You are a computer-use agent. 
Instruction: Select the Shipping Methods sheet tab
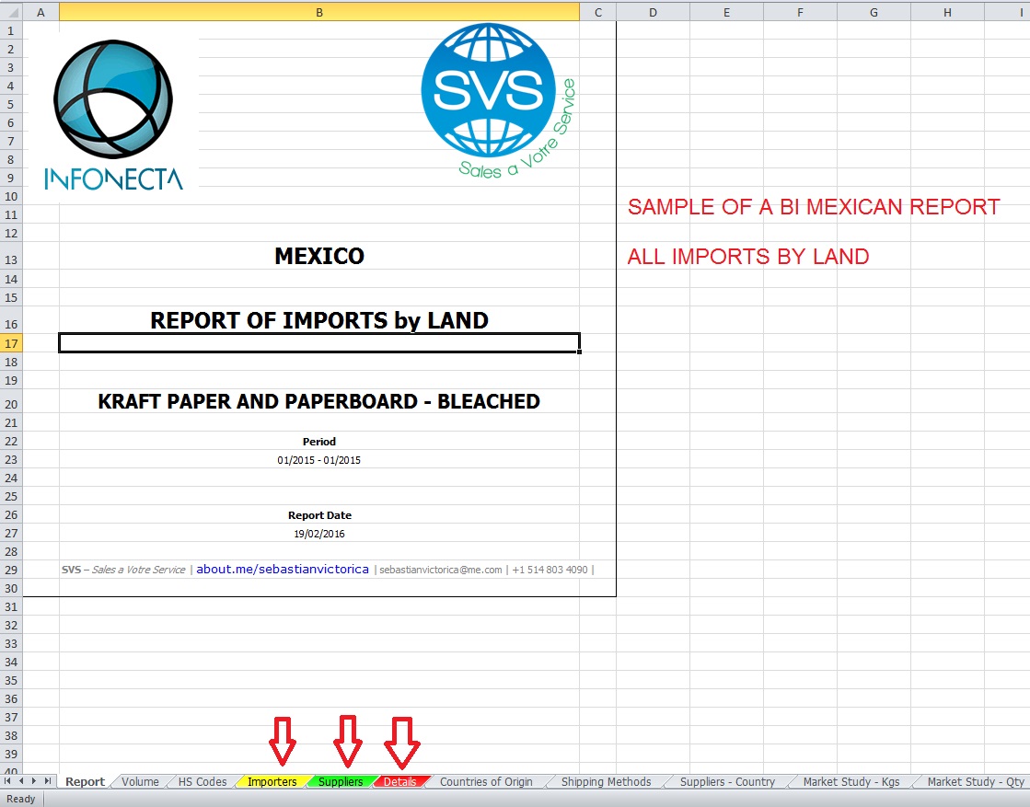point(606,782)
